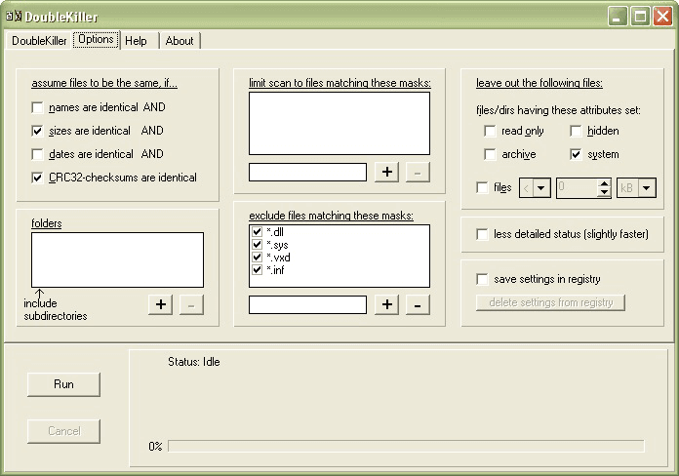Click the exclude mask text field
The width and height of the screenshot is (679, 476).
pyautogui.click(x=307, y=304)
